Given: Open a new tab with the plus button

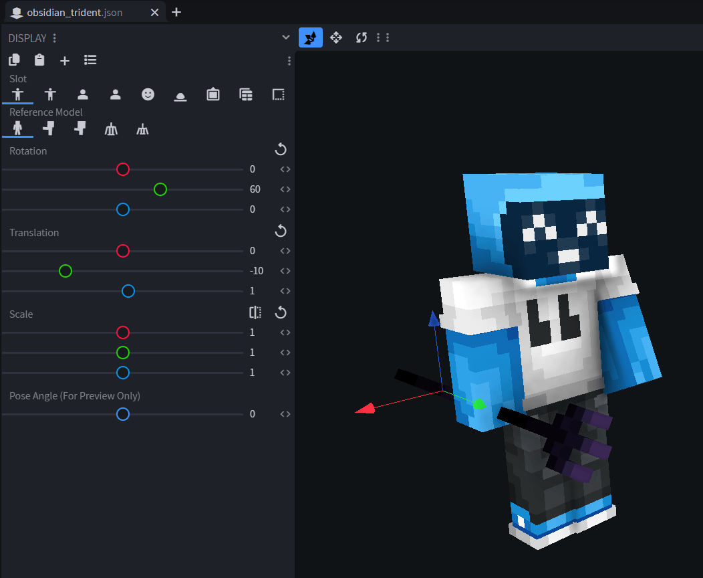Looking at the screenshot, I should 176,12.
